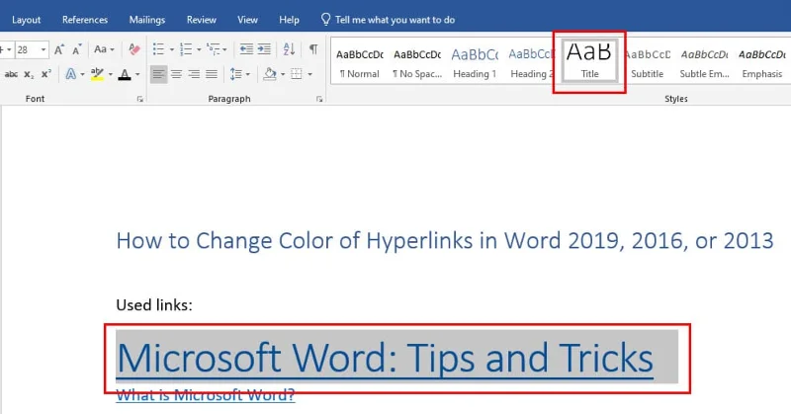Apply the Subtitle style
Viewport: 791px width, 414px height.
[648, 62]
